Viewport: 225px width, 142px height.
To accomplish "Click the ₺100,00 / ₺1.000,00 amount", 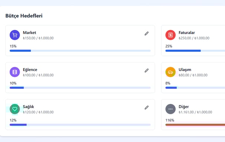I will (38, 75).
